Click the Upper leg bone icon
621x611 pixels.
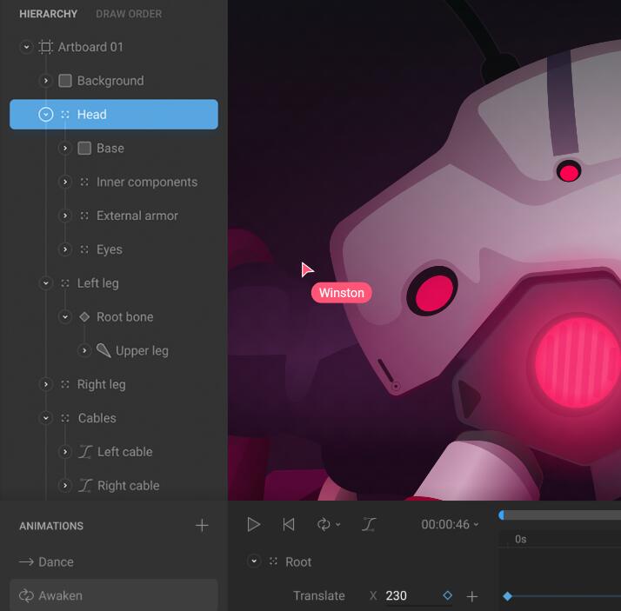[x=103, y=350]
